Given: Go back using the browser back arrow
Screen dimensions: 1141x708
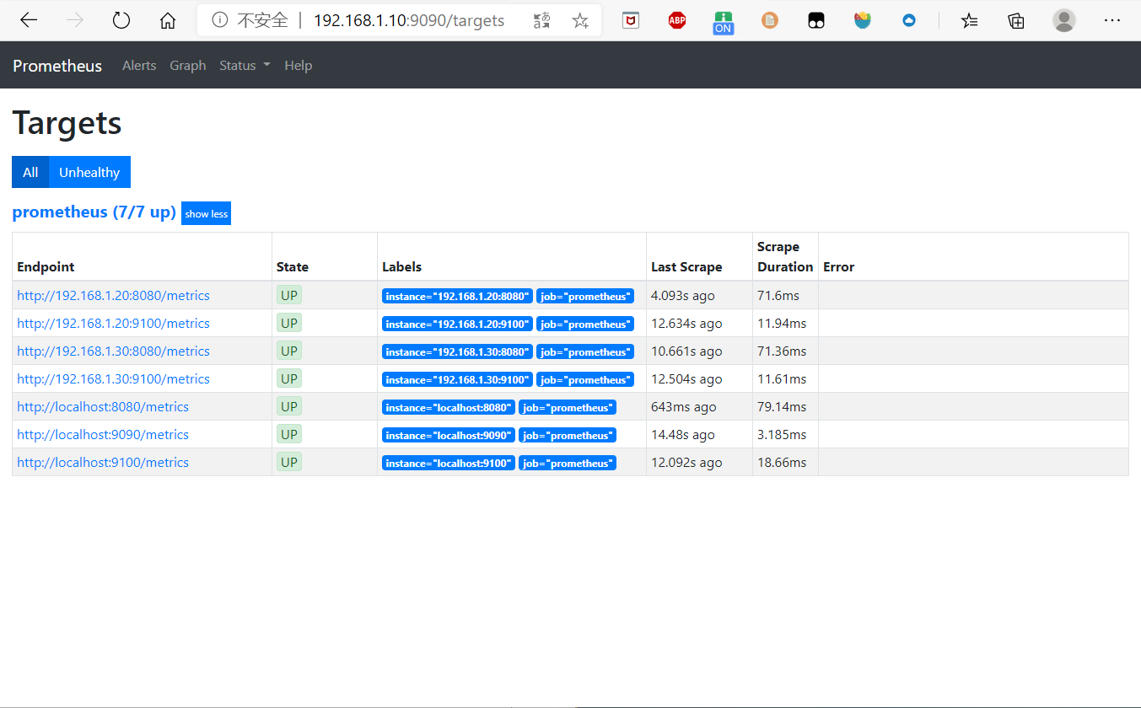Looking at the screenshot, I should [x=29, y=20].
